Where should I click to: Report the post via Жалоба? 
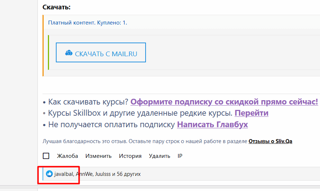point(67,156)
